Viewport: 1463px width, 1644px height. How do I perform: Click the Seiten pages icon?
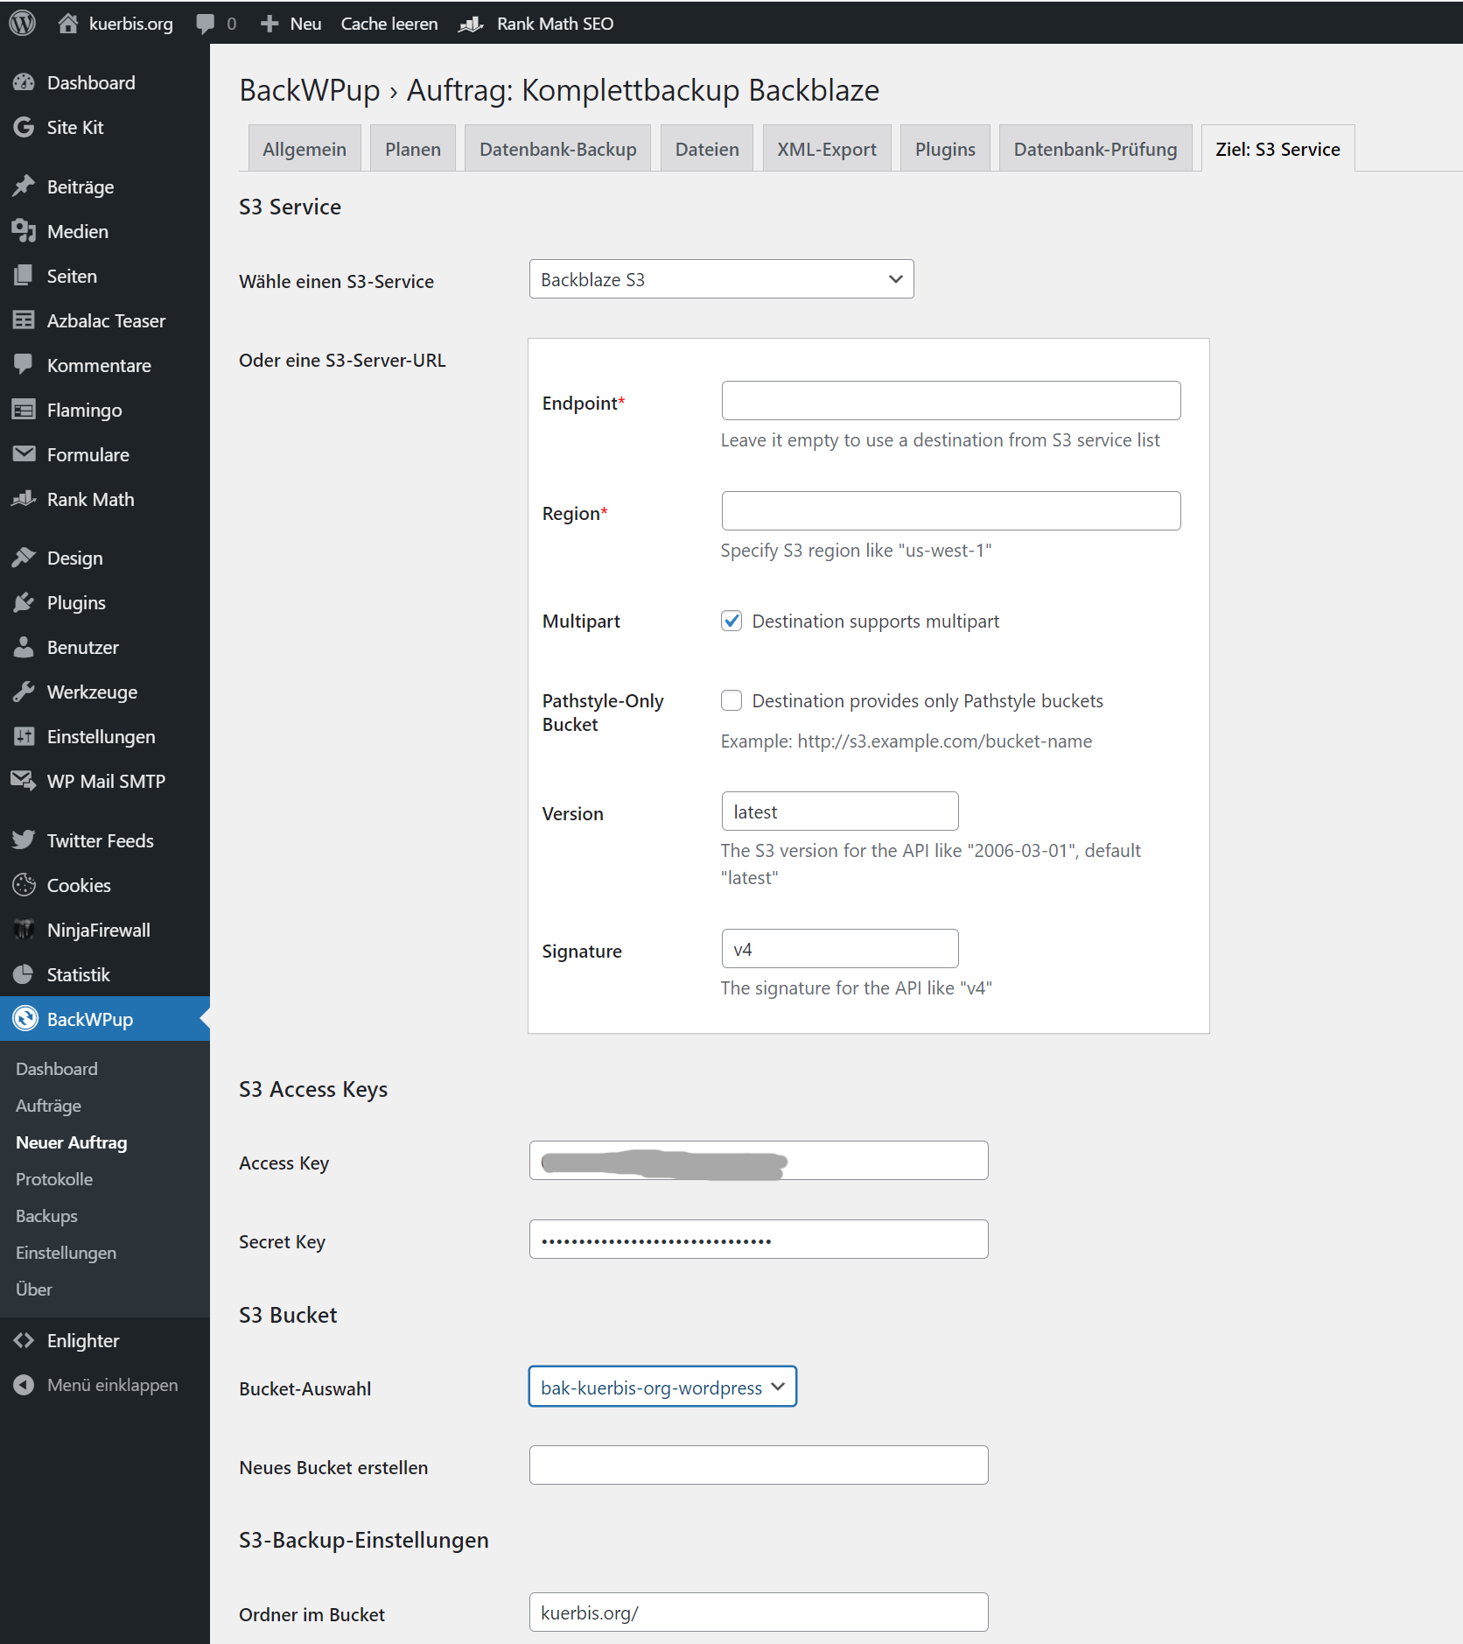click(x=24, y=276)
